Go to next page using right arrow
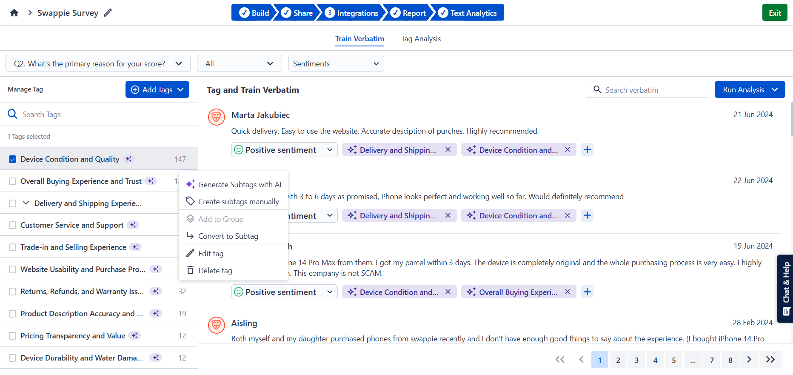The image size is (793, 375). (x=749, y=360)
